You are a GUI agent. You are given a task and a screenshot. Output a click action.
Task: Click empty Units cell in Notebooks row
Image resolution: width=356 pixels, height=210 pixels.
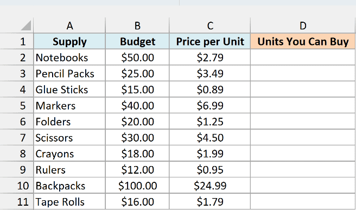303,57
